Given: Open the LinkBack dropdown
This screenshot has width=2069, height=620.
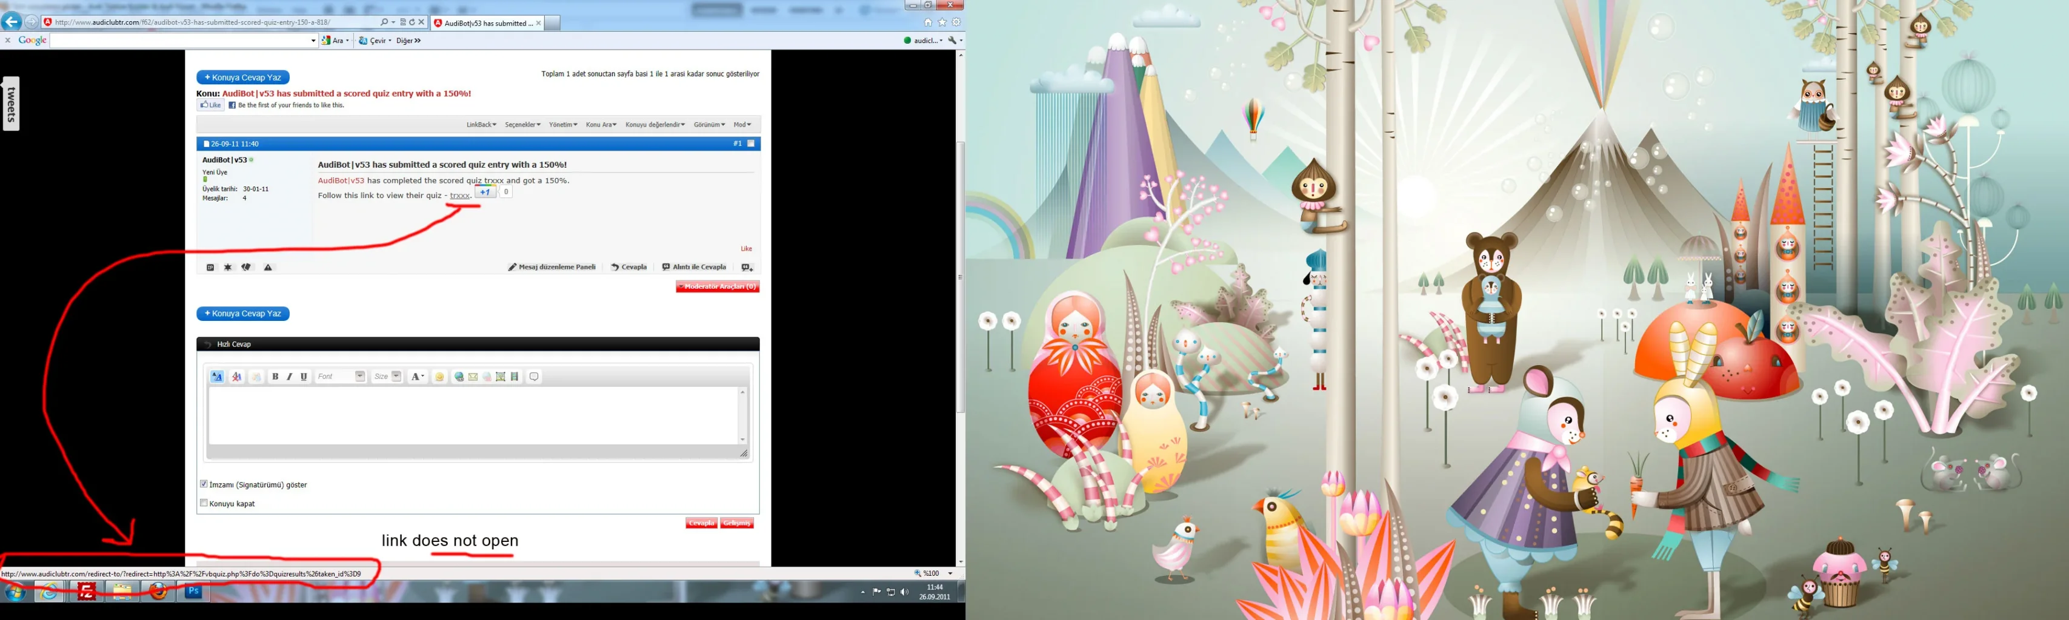Looking at the screenshot, I should (x=482, y=124).
